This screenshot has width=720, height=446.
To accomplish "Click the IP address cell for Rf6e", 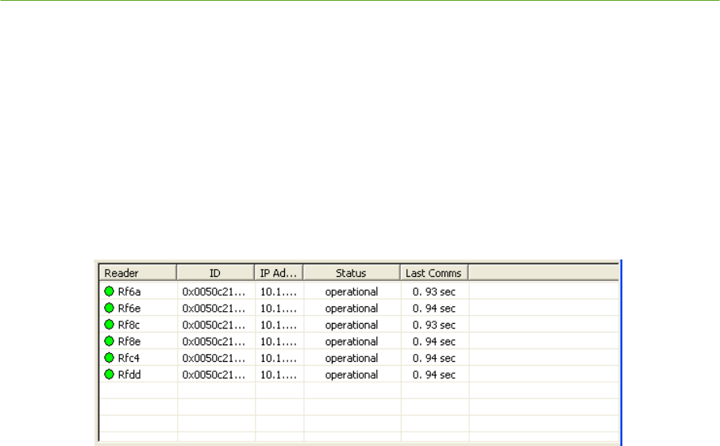I will [x=279, y=309].
